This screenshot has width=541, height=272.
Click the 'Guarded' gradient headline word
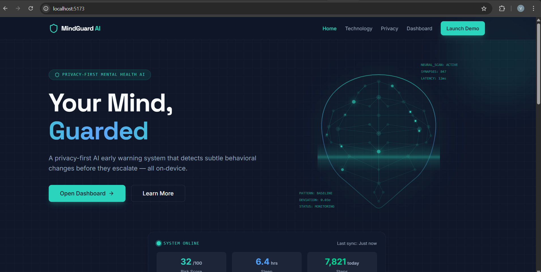tap(99, 131)
